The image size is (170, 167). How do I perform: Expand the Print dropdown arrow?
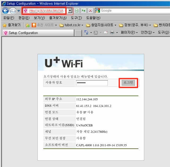(x=117, y=32)
